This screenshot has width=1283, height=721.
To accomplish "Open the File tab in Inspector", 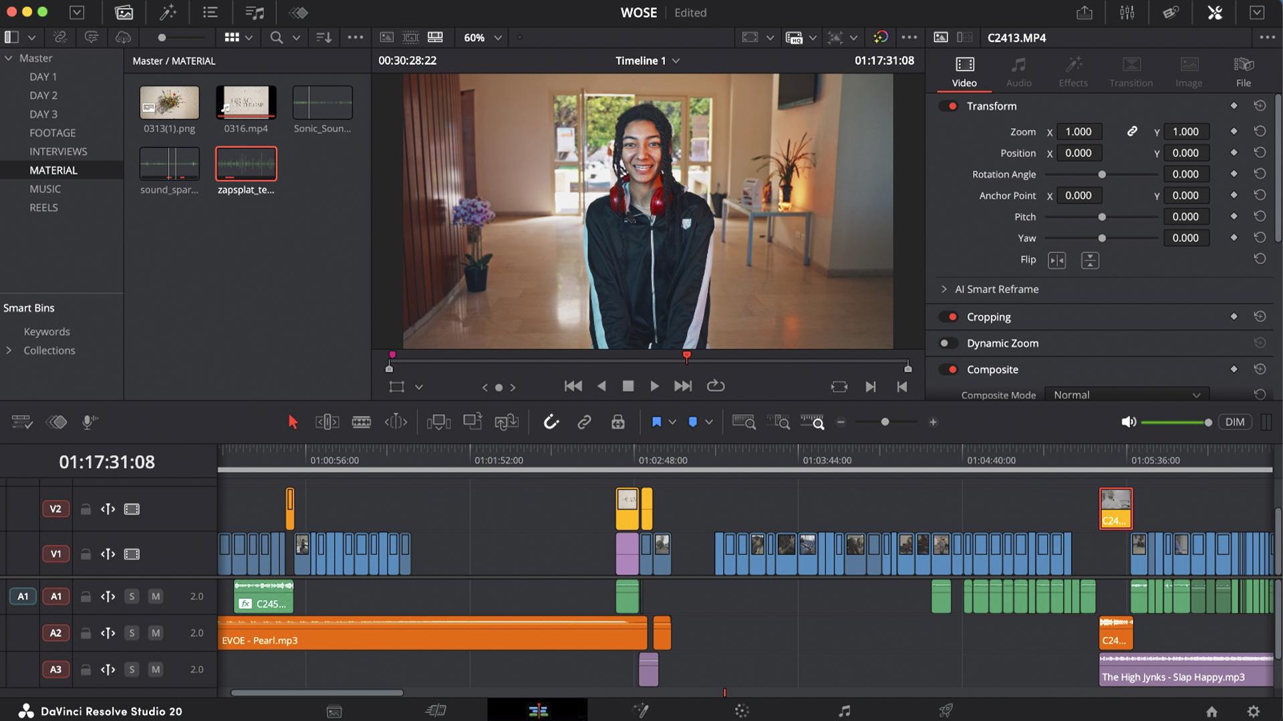I will click(x=1244, y=73).
